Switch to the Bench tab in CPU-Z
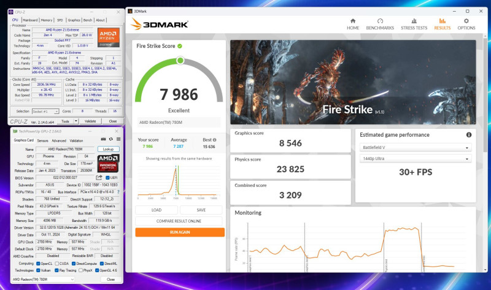491x290 pixels. pos(88,20)
